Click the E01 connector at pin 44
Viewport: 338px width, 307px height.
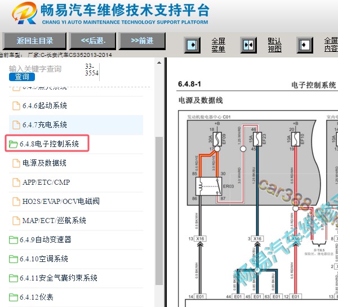pyautogui.click(x=238, y=297)
